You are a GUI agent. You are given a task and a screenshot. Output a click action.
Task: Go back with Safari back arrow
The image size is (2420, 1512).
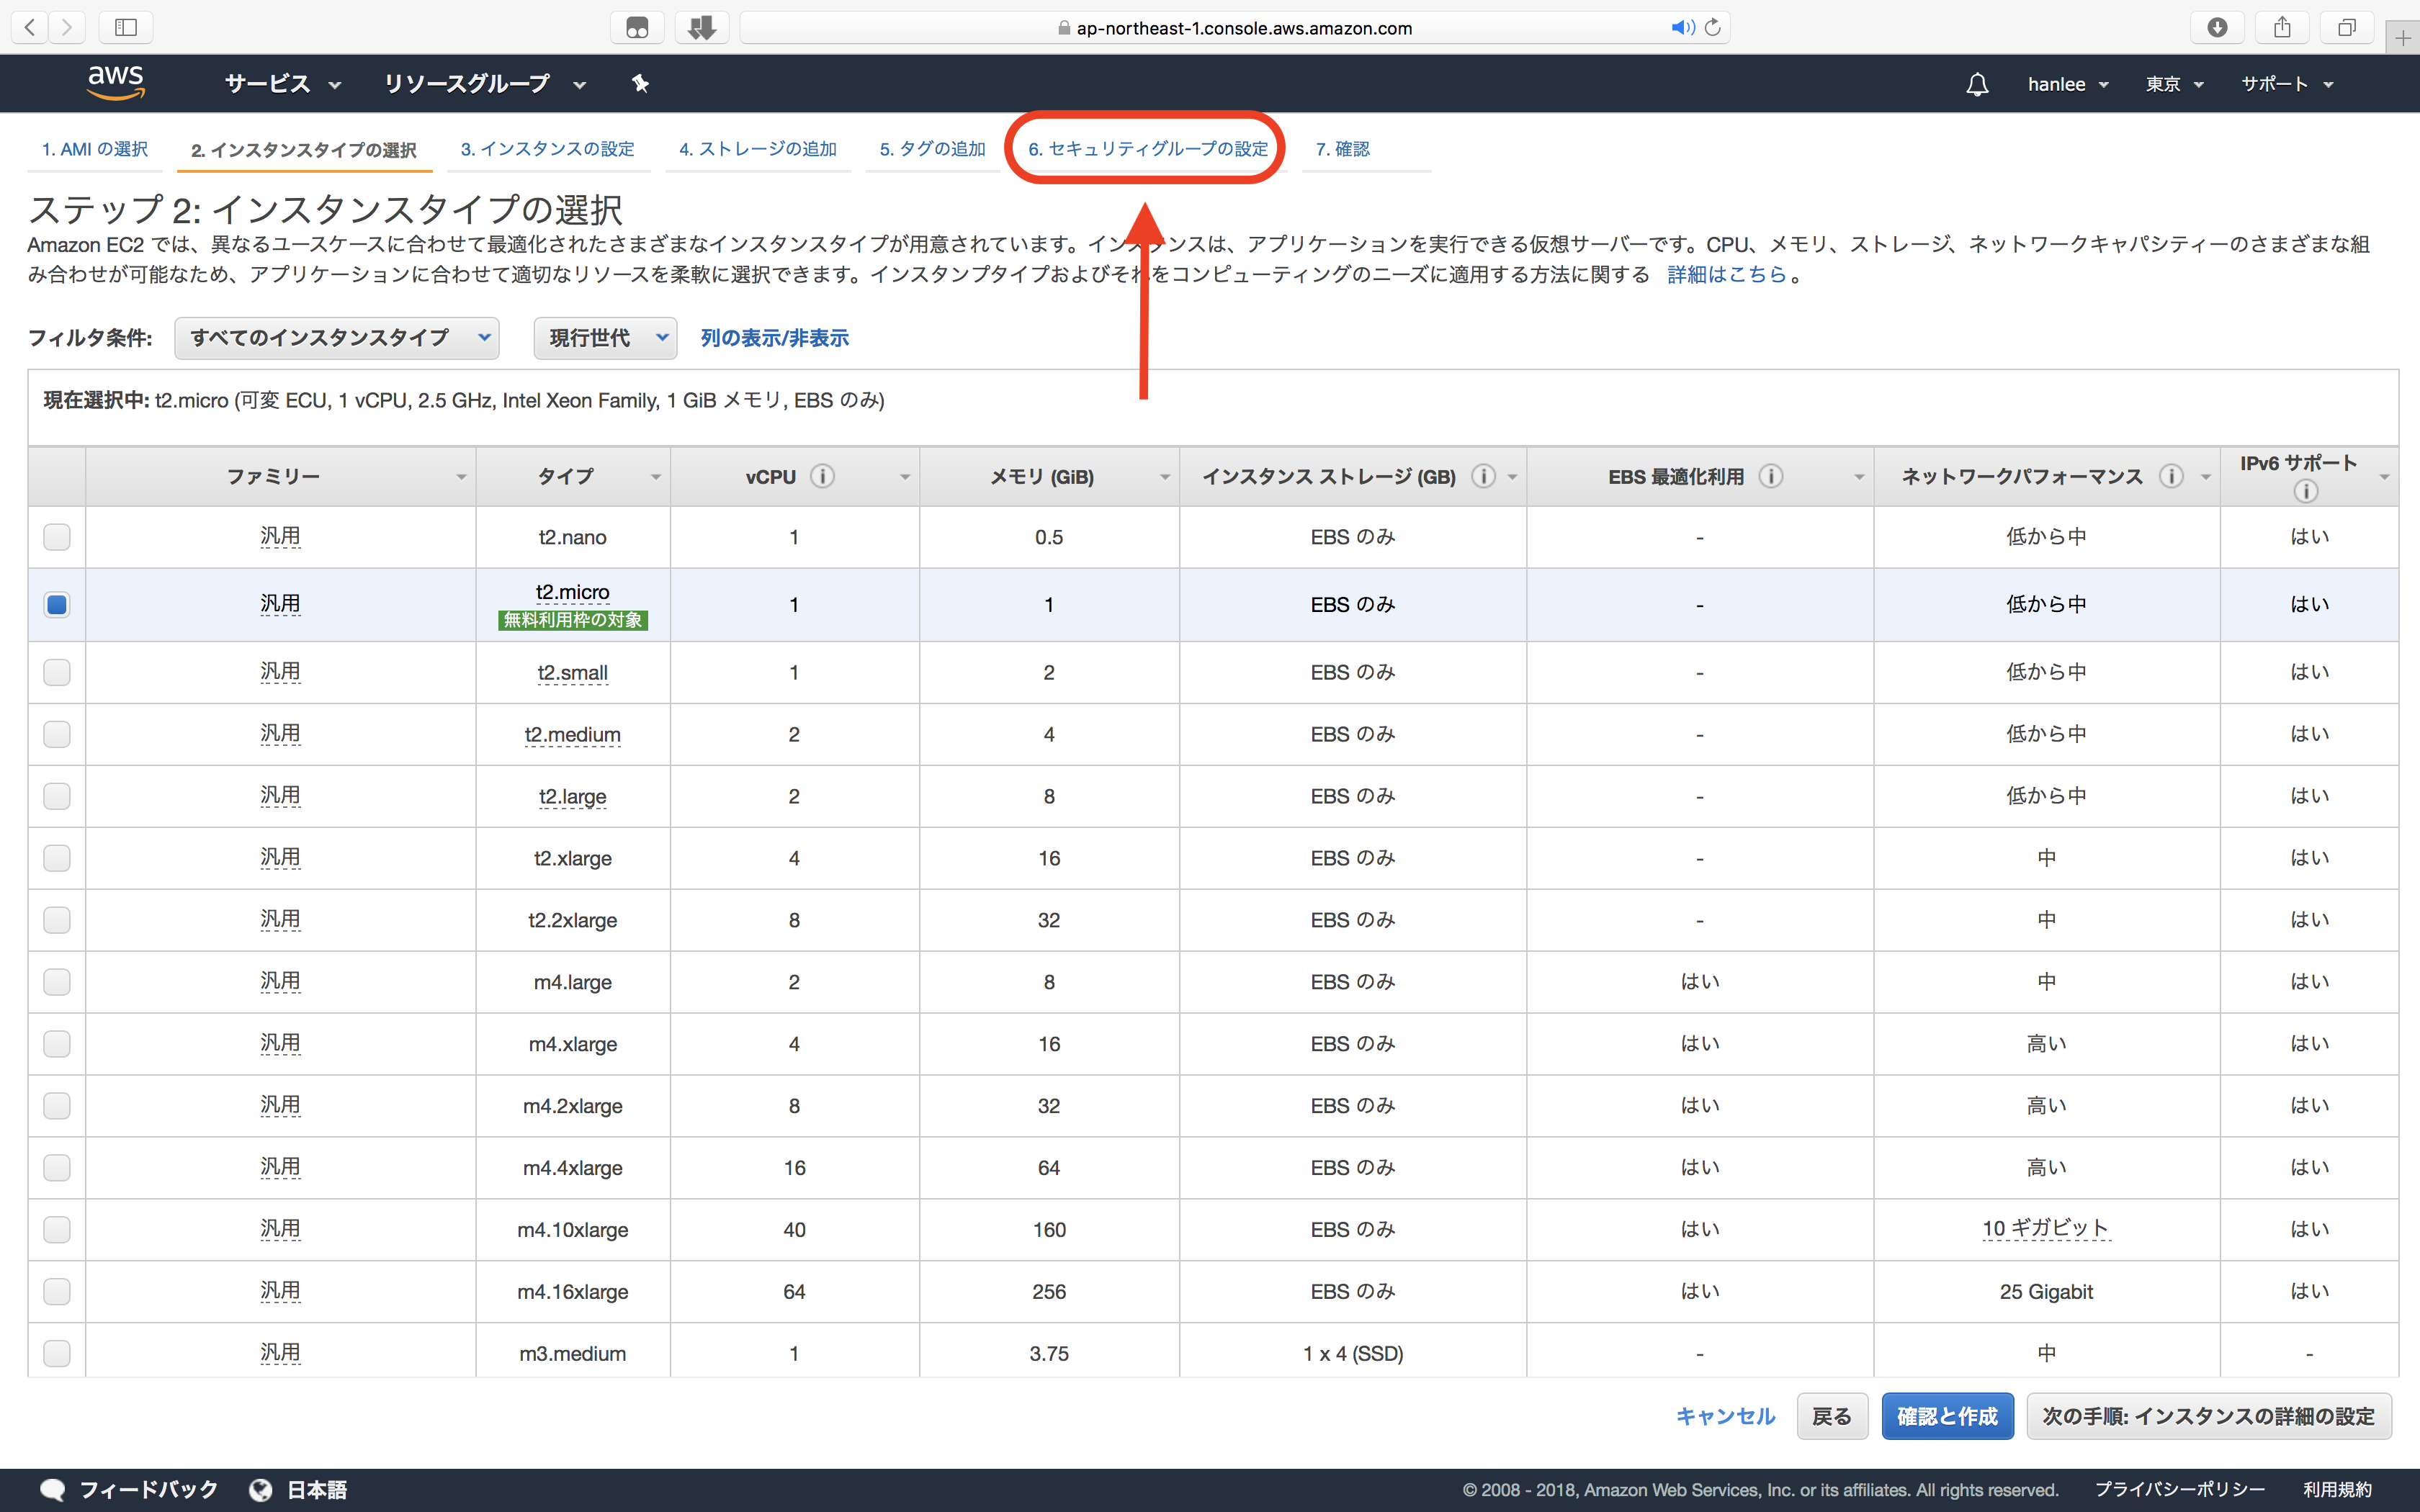pos(30,27)
